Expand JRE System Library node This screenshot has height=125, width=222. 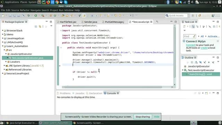tap(4, 66)
